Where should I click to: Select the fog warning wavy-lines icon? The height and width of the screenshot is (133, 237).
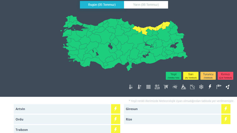point(148,87)
